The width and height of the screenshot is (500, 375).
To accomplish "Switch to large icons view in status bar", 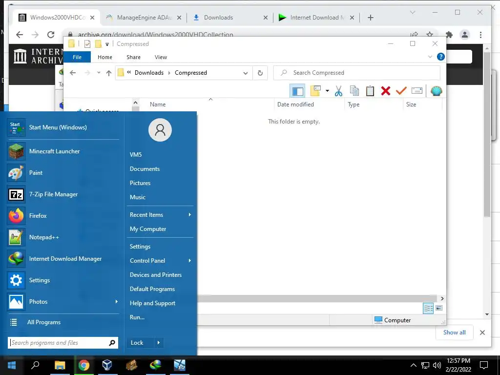I will point(439,308).
